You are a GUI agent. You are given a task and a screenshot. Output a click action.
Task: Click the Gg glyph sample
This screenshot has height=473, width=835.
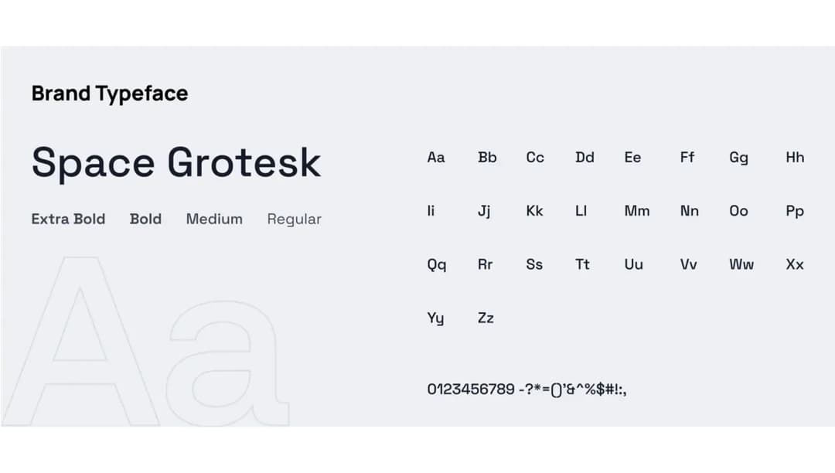tap(738, 158)
